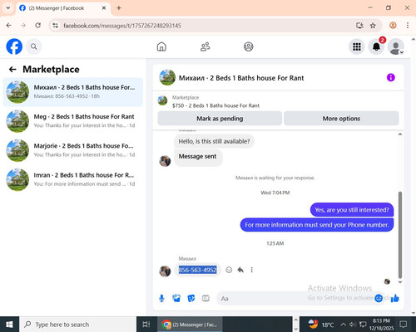The image size is (416, 332).
Task: Select the Михаил conversation in the list
Action: click(73, 92)
